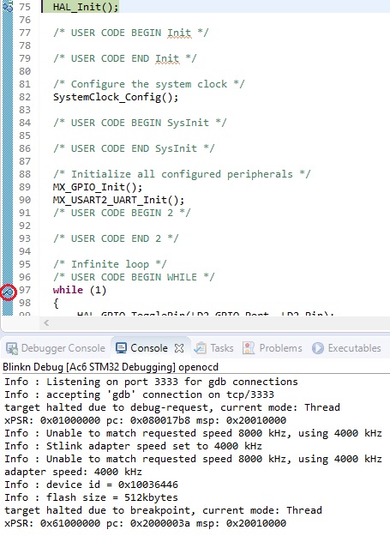Click the horizontal scrollbar left arrow
Image resolution: width=390 pixels, height=542 pixels.
tap(46, 323)
